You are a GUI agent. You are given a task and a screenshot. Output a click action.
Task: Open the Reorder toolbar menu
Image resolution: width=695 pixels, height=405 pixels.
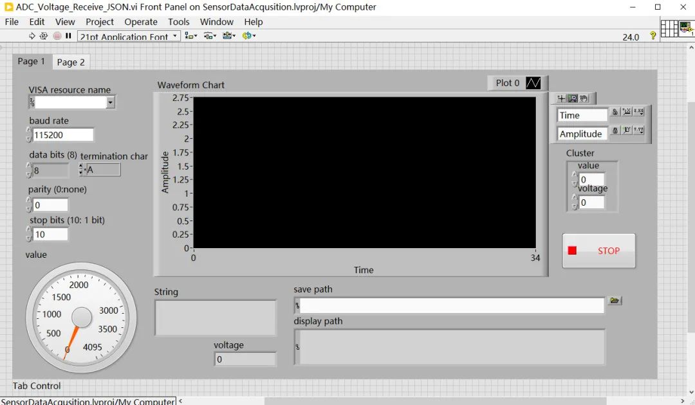[249, 36]
